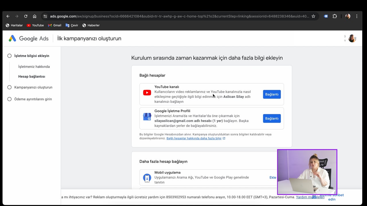Click the blue extension icon in toolbar

[326, 16]
